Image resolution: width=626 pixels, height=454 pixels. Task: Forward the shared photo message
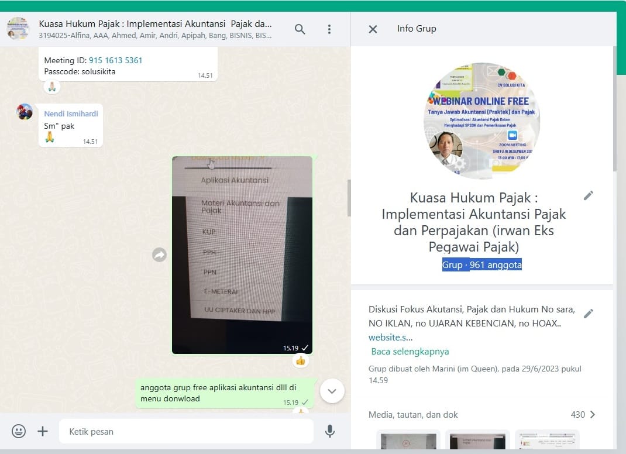159,254
